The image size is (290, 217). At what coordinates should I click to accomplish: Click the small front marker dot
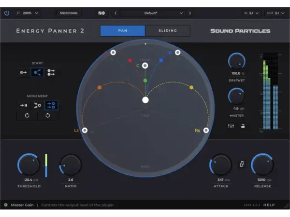pyautogui.click(x=145, y=44)
